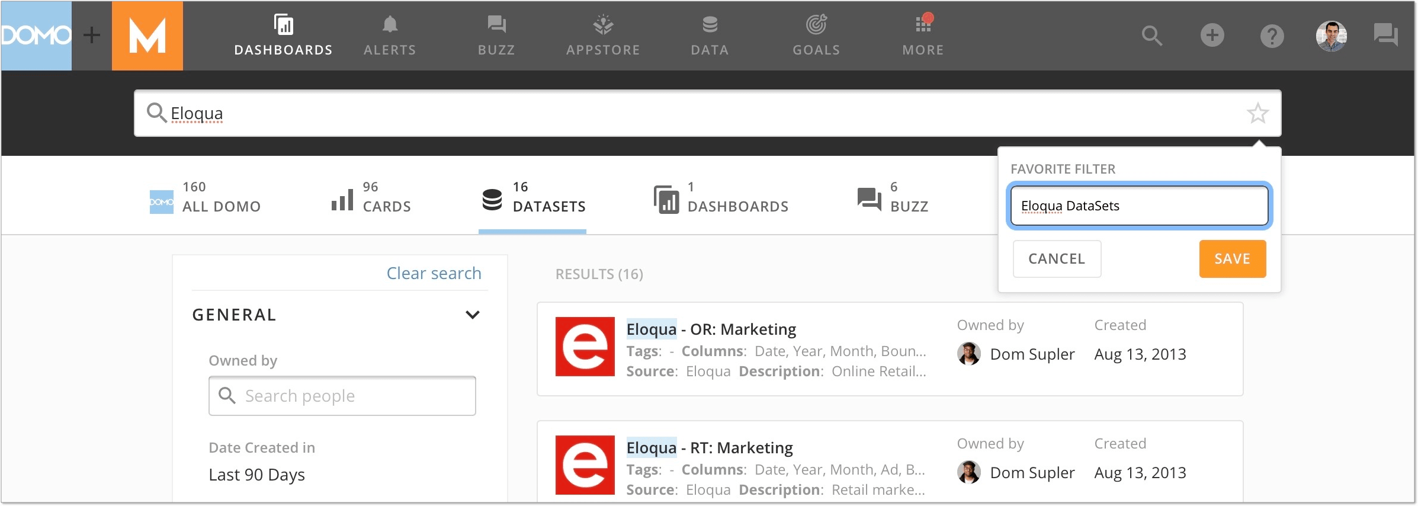Click the search magnifier in top bar

[1152, 36]
